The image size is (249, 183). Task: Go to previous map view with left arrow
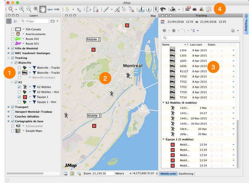coord(50,10)
